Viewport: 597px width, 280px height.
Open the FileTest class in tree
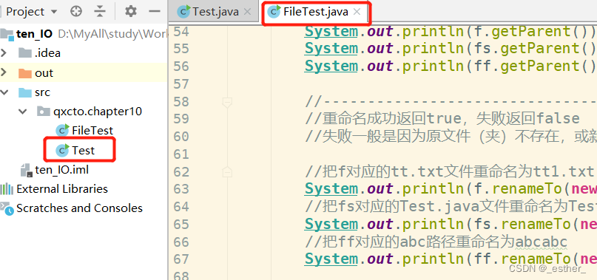pyautogui.click(x=92, y=131)
